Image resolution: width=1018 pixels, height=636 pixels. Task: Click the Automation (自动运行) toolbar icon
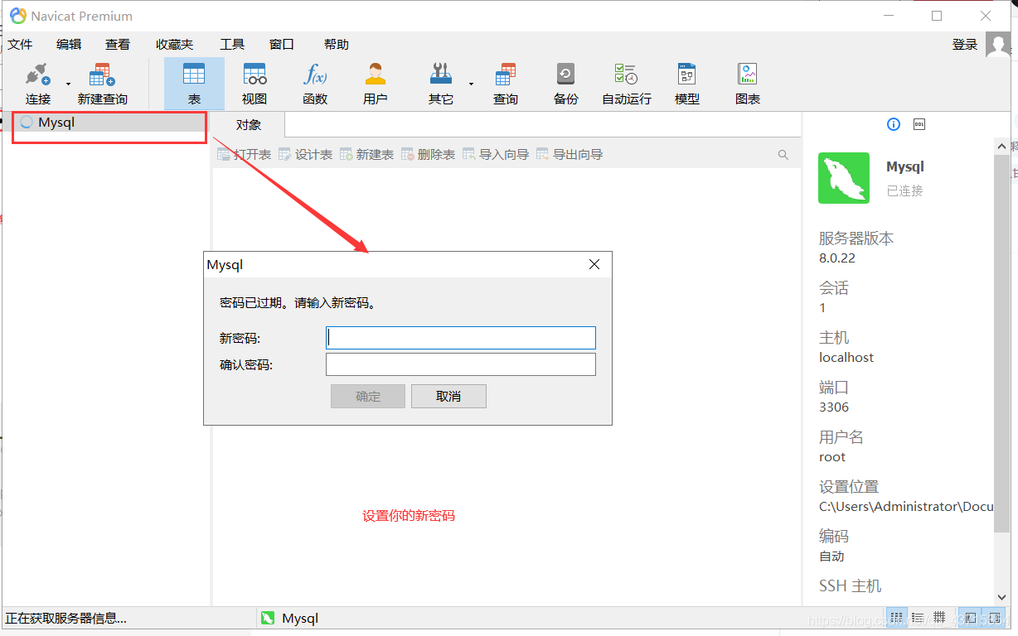click(626, 84)
